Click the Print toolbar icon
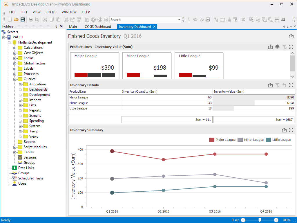The image size is (297, 223). click(31, 19)
